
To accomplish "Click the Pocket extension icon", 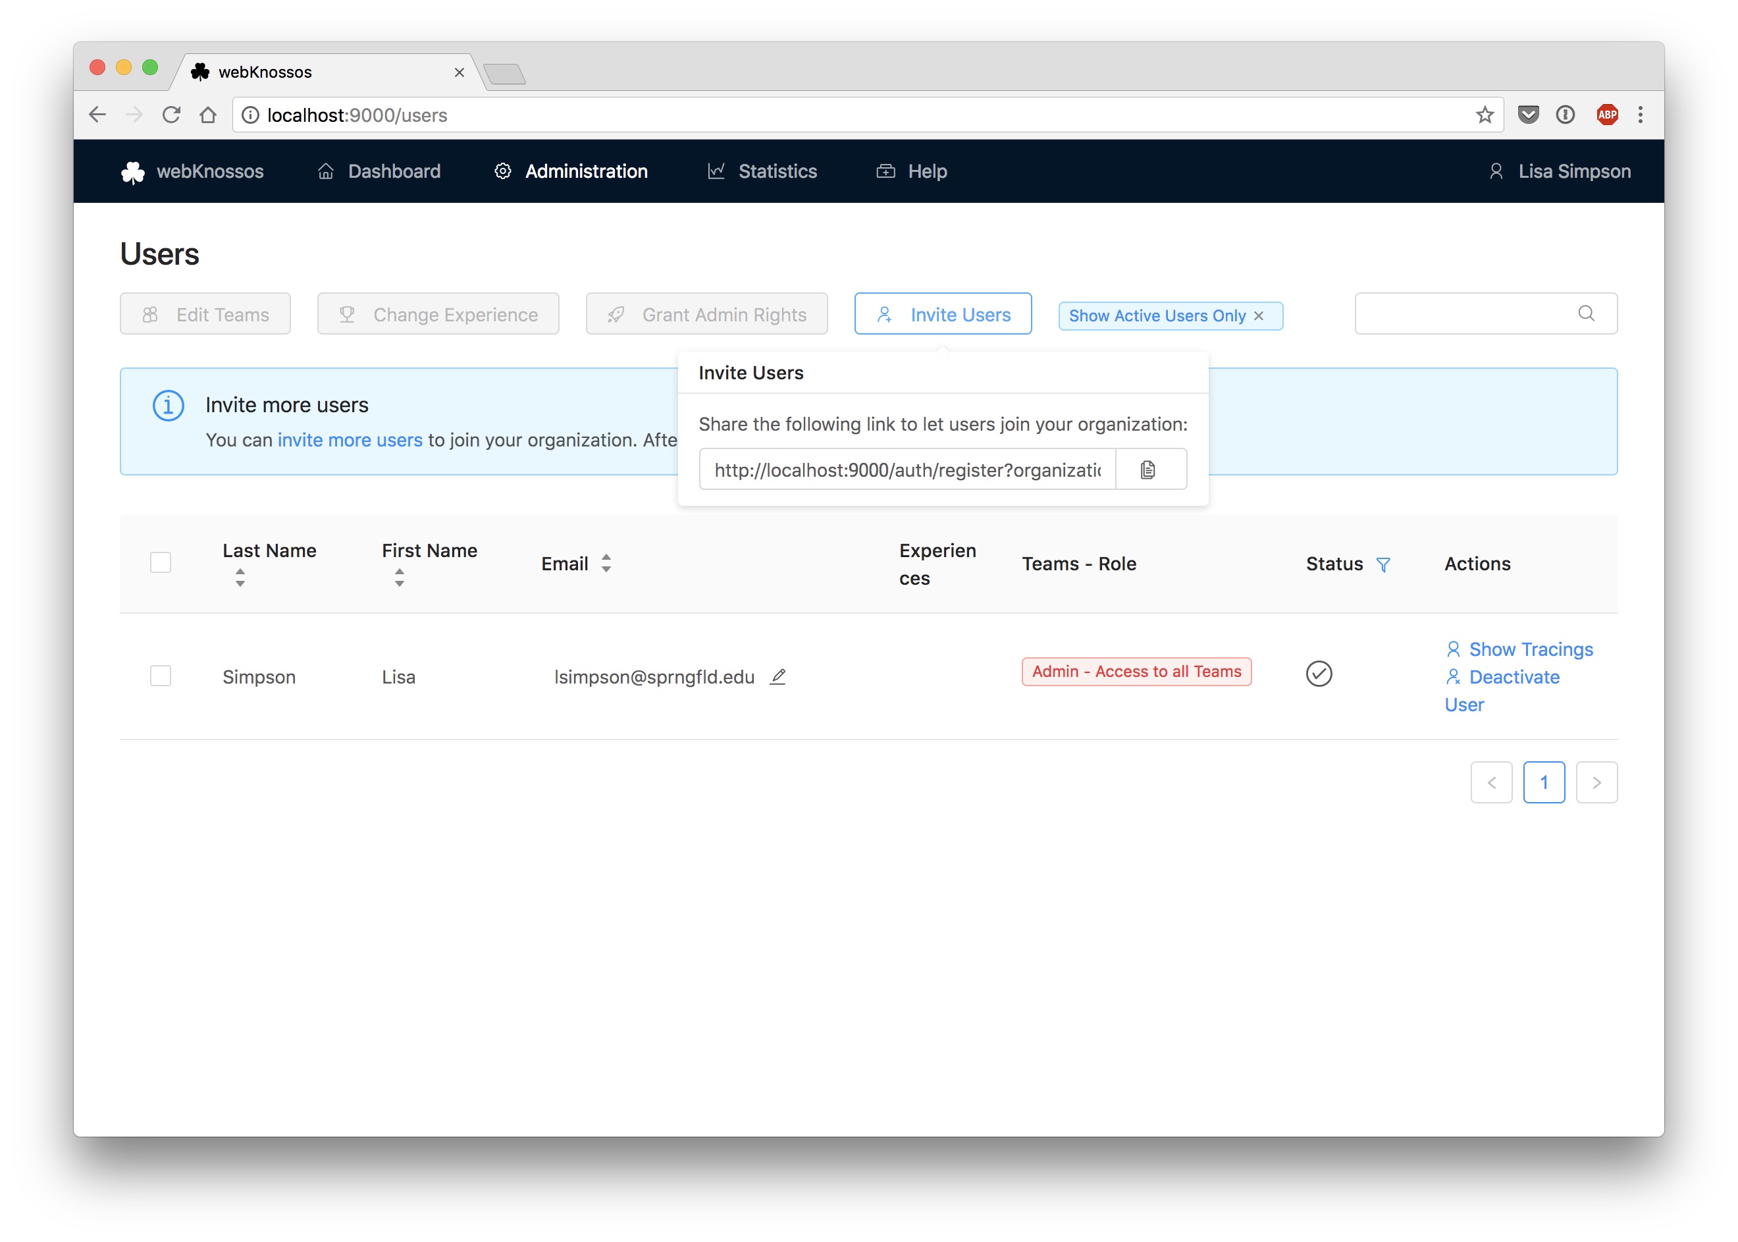I will tap(1528, 115).
